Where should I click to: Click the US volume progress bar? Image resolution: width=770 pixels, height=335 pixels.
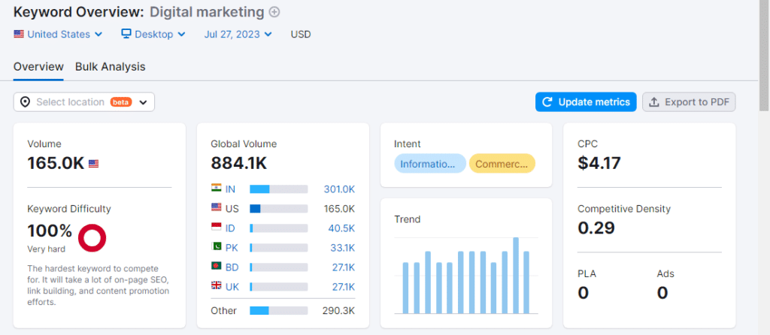pyautogui.click(x=279, y=209)
